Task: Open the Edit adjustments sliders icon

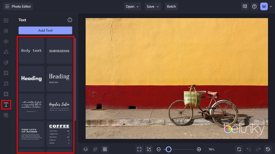Action: pyautogui.click(x=6, y=31)
